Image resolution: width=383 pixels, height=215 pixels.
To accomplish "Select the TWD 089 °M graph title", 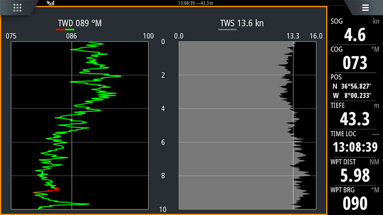I will (80, 23).
